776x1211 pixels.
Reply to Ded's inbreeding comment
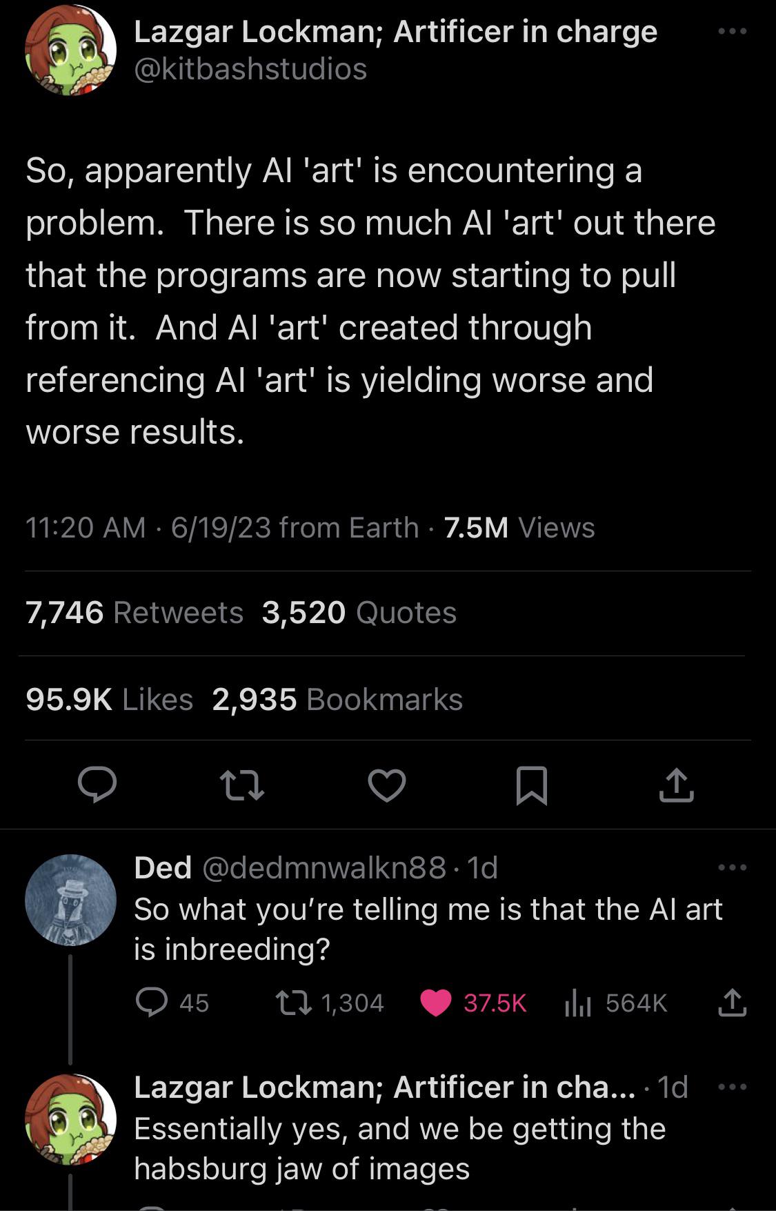click(x=151, y=1003)
